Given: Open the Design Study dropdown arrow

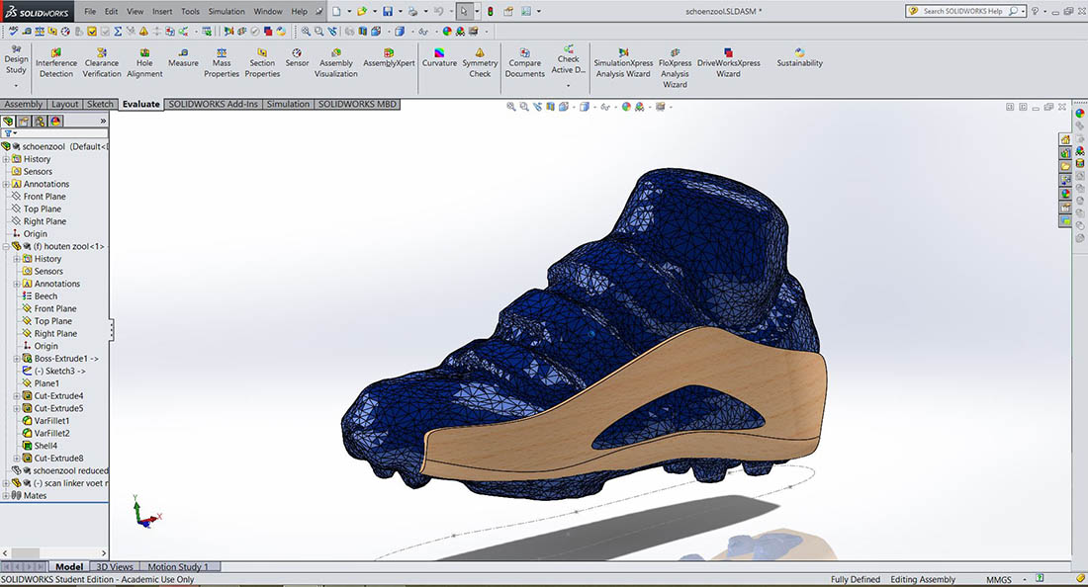Looking at the screenshot, I should pos(16,85).
